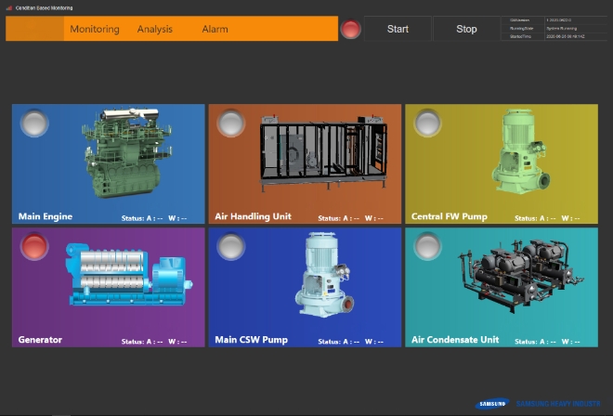Click the Air Handling Unit status light
Screen dimensions: 613x416
230,123
